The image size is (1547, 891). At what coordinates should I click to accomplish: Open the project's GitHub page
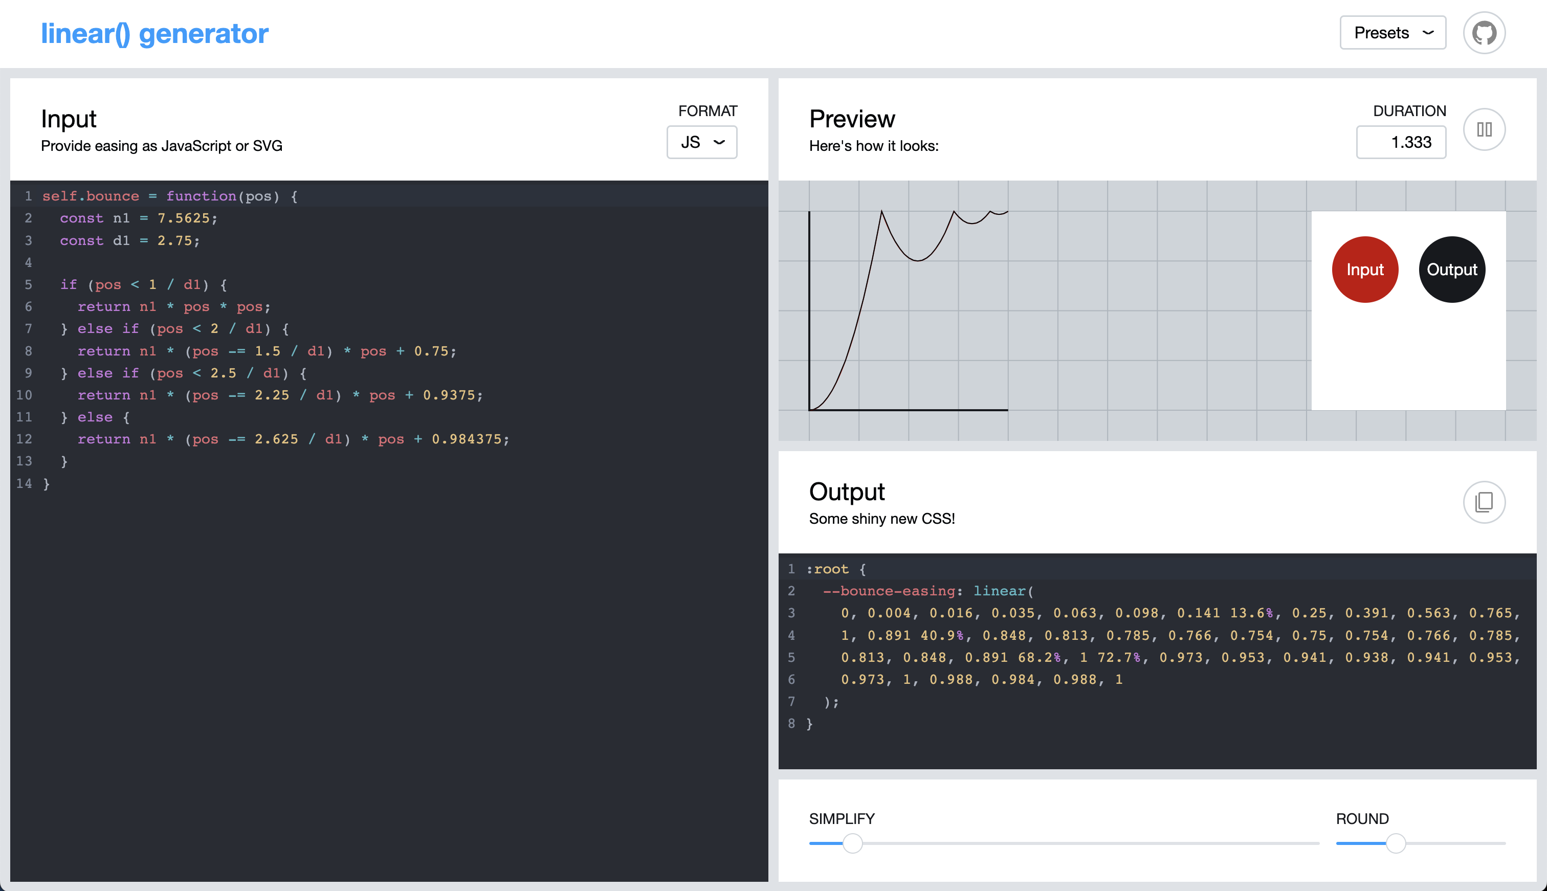coord(1484,32)
